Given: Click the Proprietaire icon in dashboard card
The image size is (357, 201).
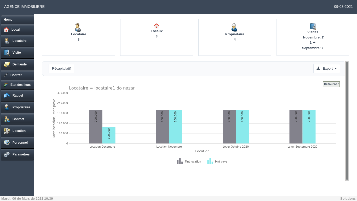Looking at the screenshot, I should (234, 27).
